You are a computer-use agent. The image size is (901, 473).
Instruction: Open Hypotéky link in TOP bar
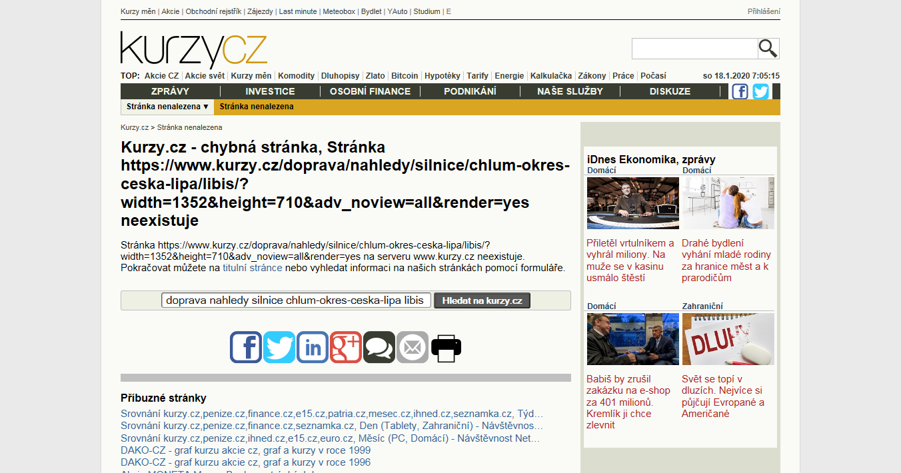[x=443, y=76]
